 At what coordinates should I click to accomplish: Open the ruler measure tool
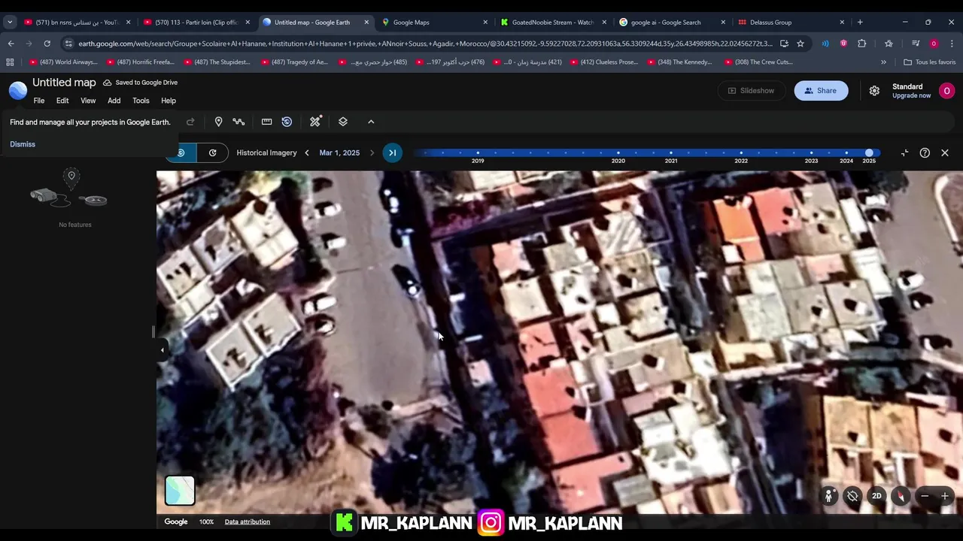[266, 122]
